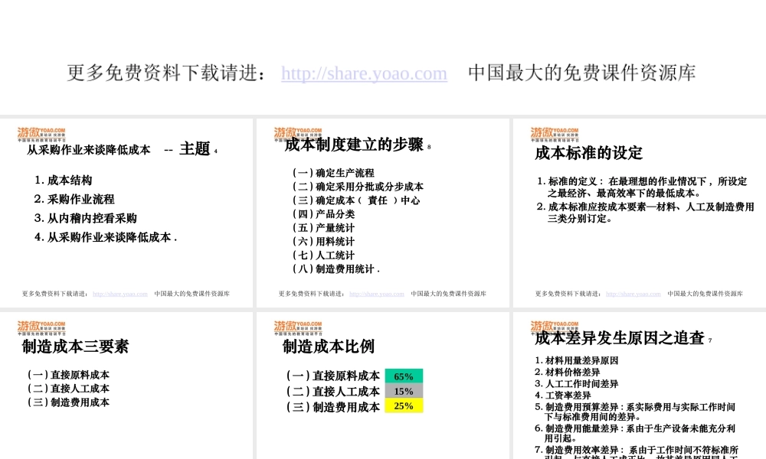Image resolution: width=766 pixels, height=459 pixels.
Task: Click the line "4. 工资率差异"
Action: 563,396
